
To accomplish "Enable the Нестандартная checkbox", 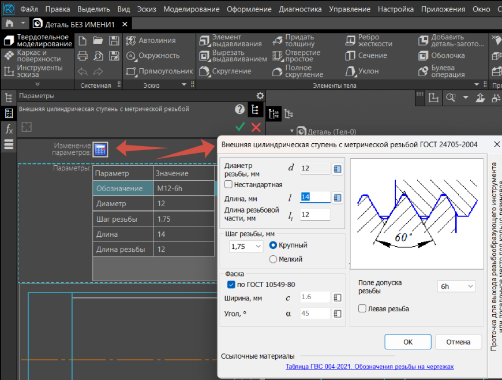I will tap(229, 185).
